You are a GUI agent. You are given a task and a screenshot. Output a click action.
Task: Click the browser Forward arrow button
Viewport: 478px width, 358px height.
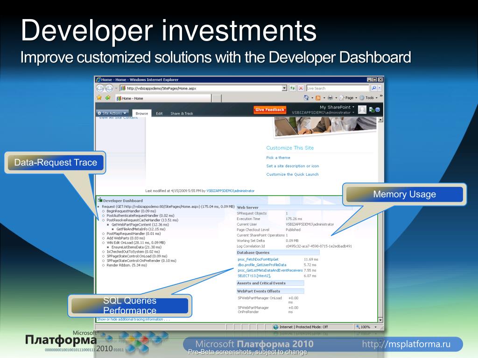109,88
